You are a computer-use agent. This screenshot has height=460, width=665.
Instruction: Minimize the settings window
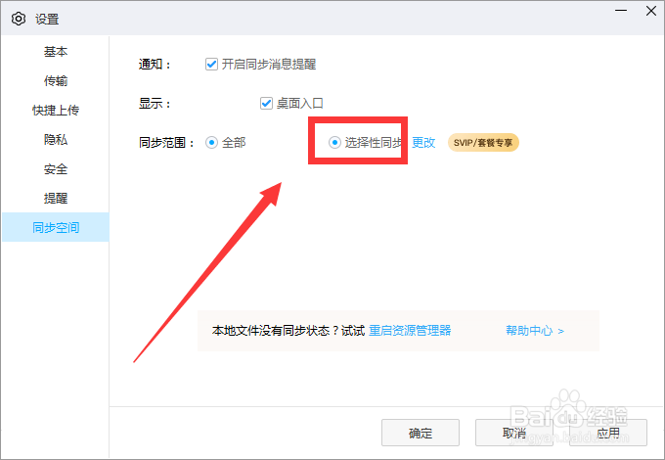(x=621, y=11)
